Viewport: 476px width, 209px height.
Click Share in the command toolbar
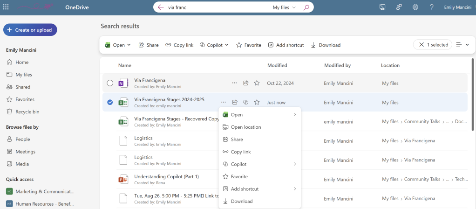point(149,45)
